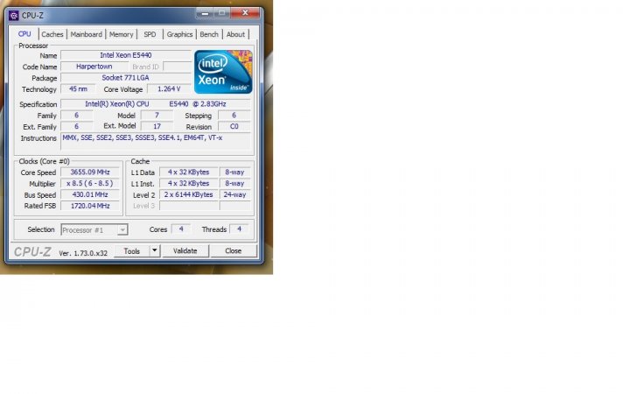Click the CPU-Z title bar app icon
The image size is (630, 394).
(x=14, y=15)
